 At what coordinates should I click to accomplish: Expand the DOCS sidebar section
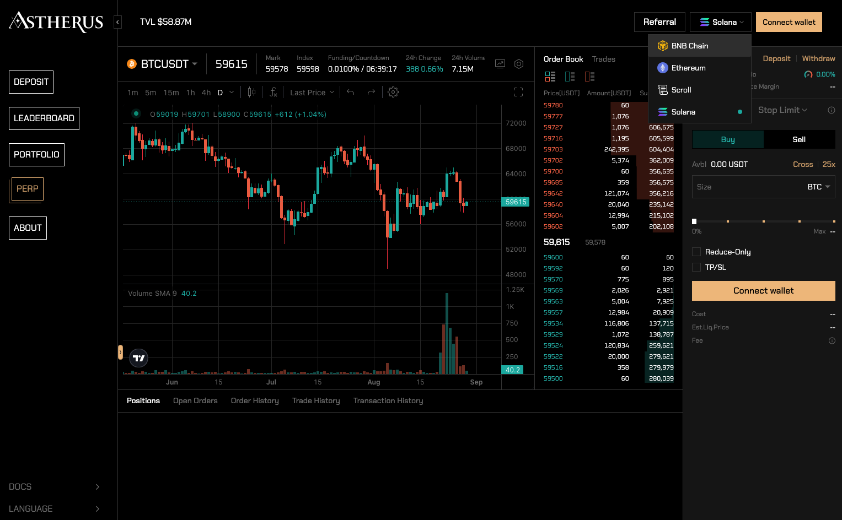click(x=55, y=487)
